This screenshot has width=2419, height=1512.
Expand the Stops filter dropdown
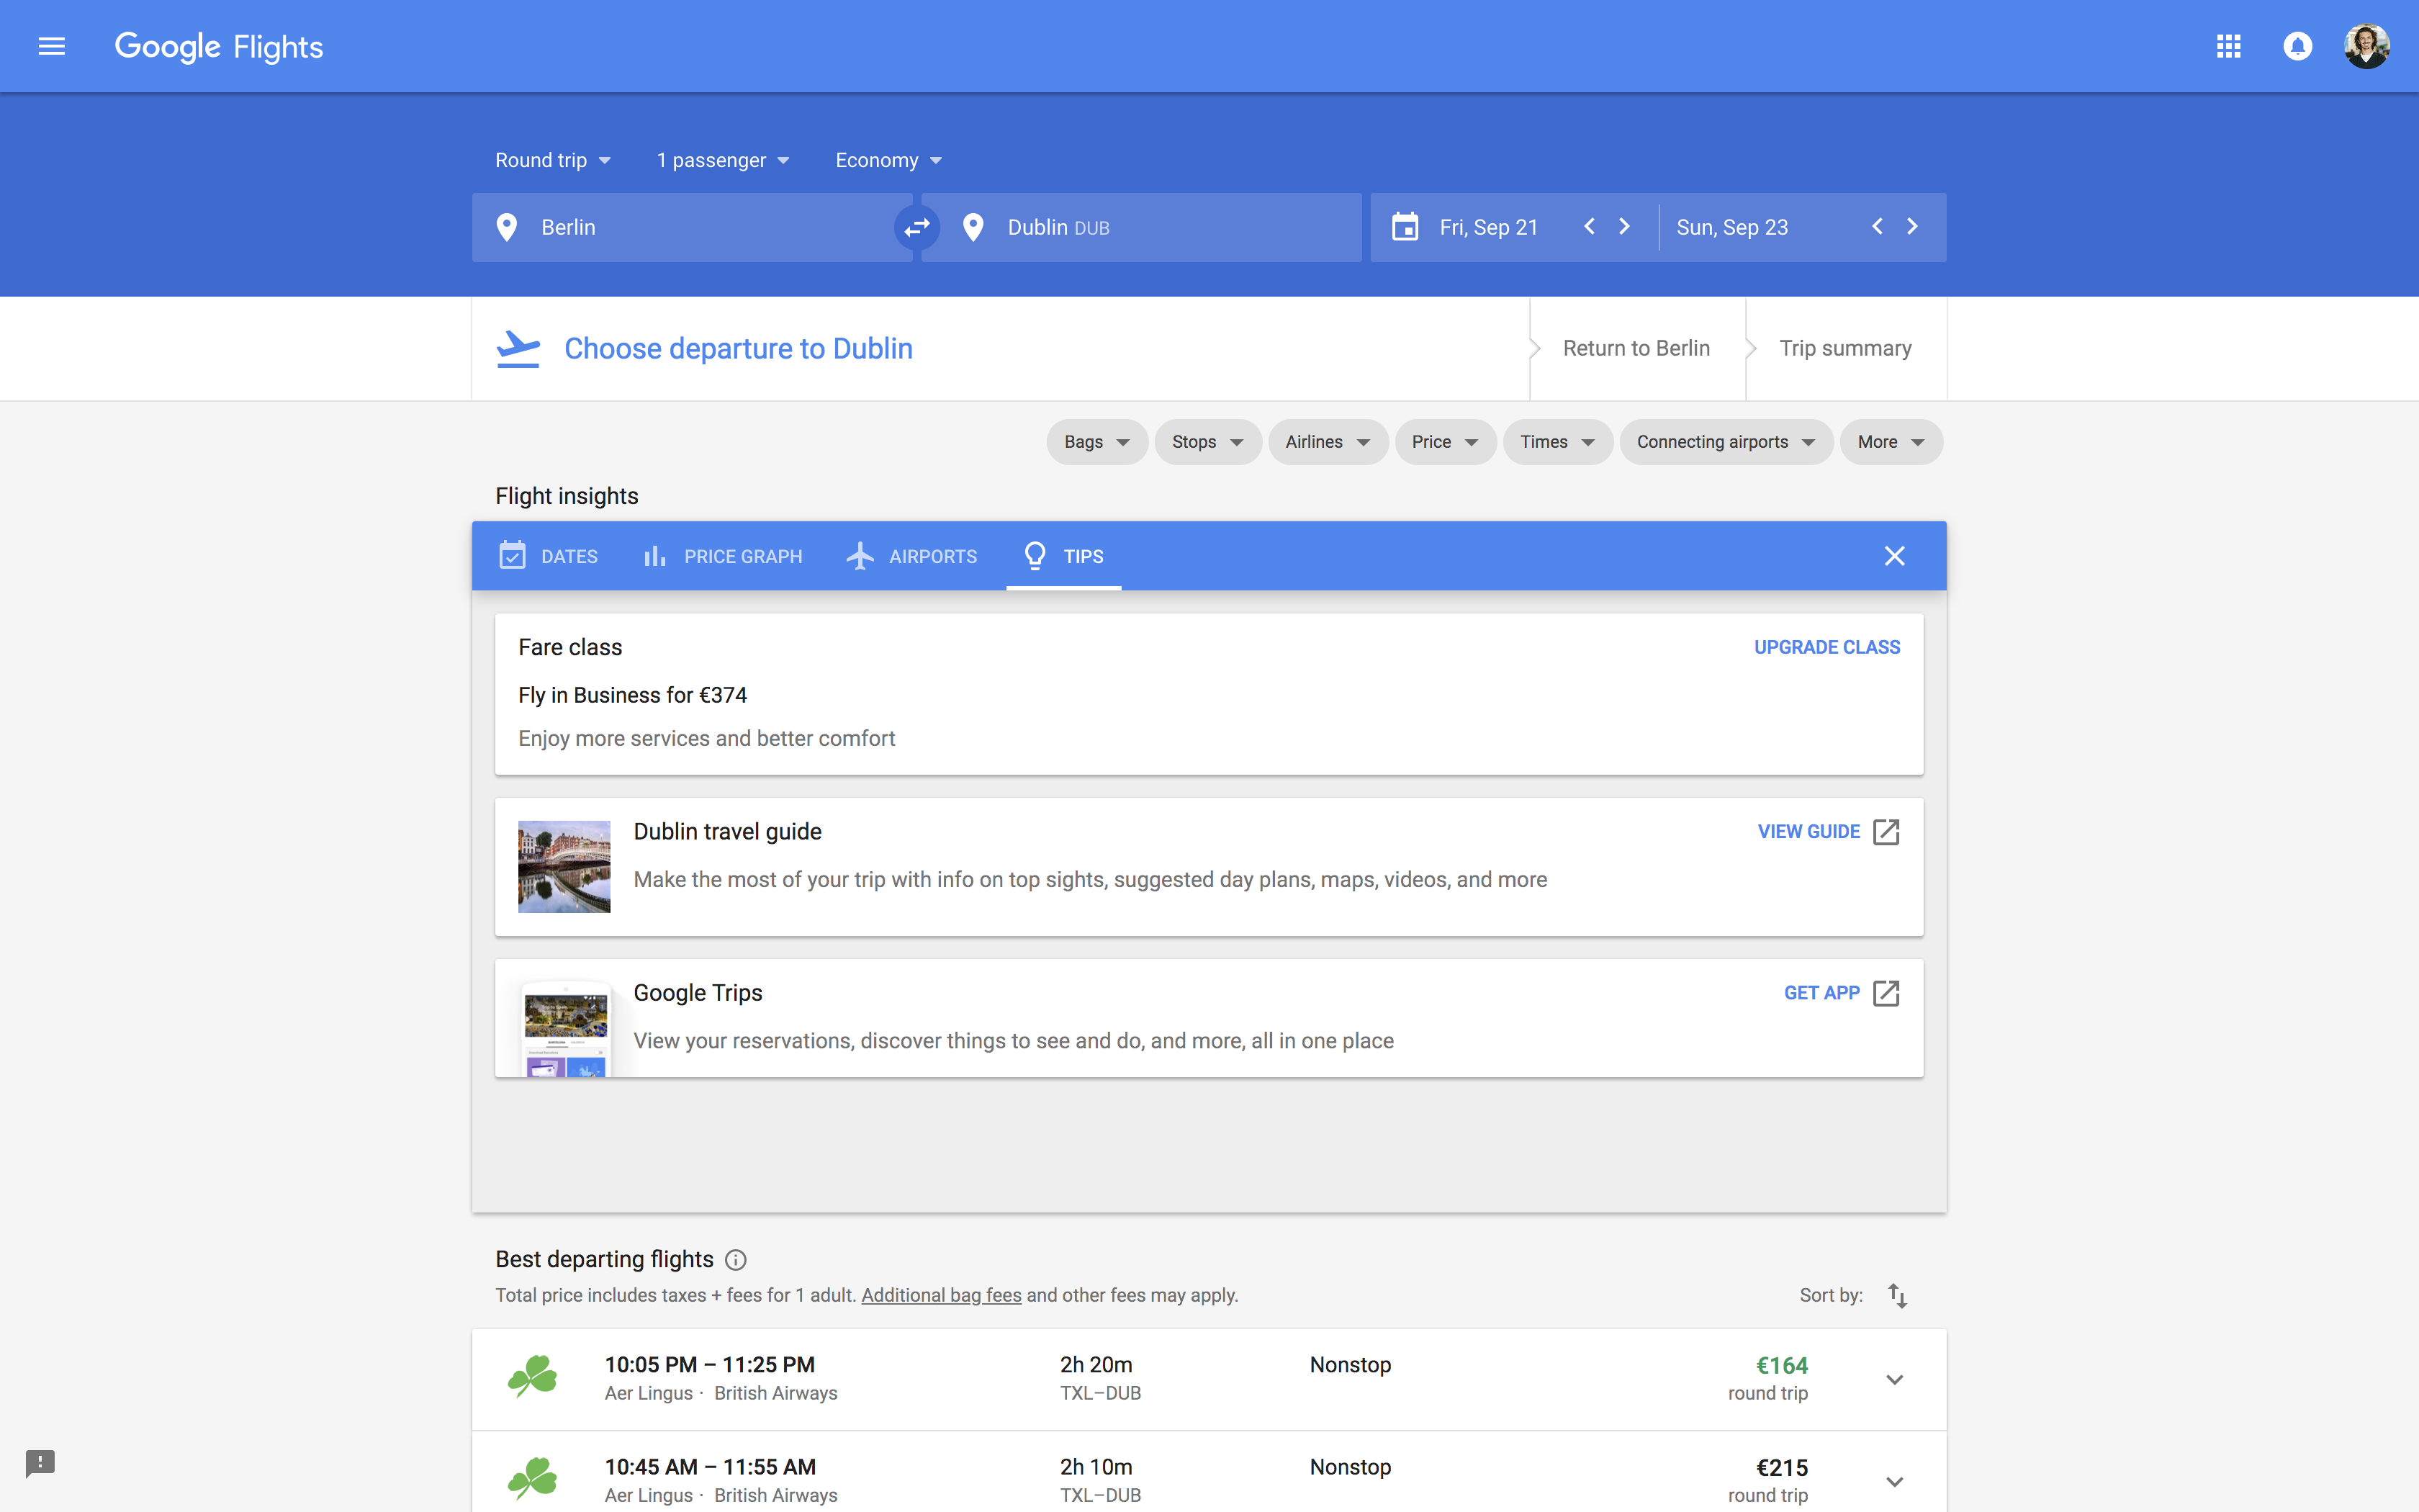point(1207,442)
